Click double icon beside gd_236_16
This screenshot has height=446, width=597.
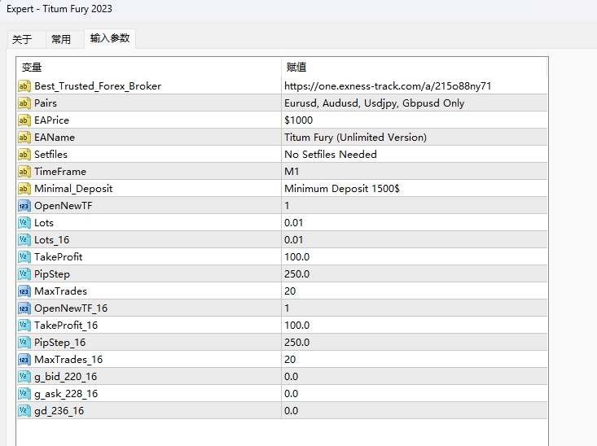coord(24,411)
